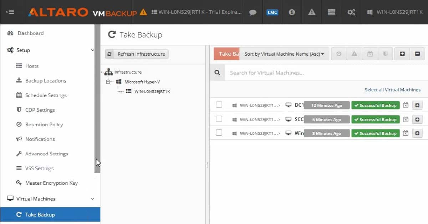428x224 pixels.
Task: Click the schedule calendar icon in SCC row
Action: click(x=406, y=119)
